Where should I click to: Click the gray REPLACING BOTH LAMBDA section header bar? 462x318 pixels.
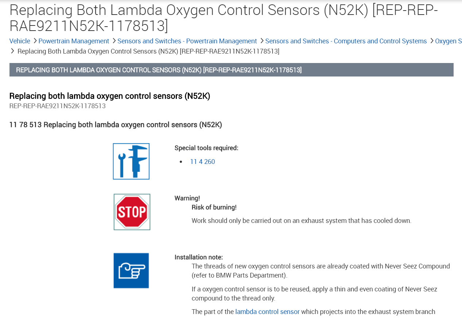coord(231,70)
